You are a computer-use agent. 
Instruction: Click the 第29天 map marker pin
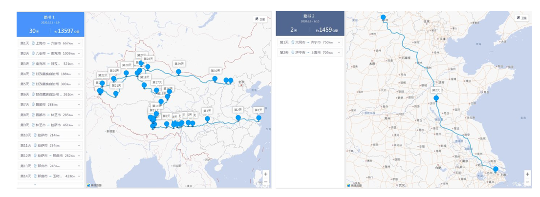point(178,72)
